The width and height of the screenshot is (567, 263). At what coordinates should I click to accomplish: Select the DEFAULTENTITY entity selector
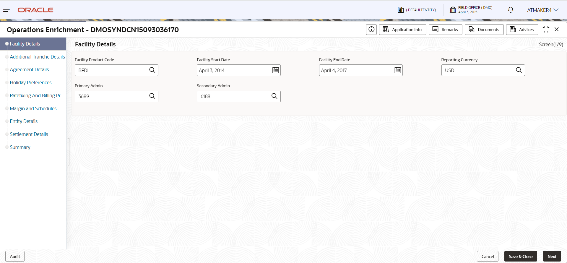(x=417, y=10)
